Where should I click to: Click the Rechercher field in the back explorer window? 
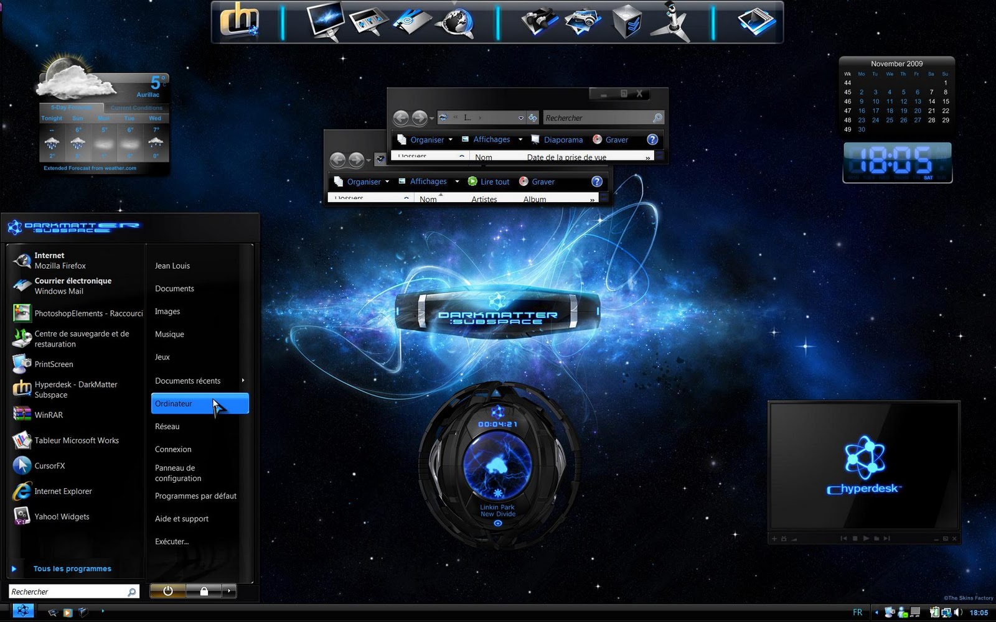click(603, 118)
